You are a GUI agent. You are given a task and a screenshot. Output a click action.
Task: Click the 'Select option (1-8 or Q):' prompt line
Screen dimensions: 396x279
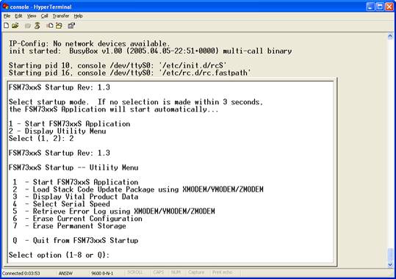coord(59,255)
